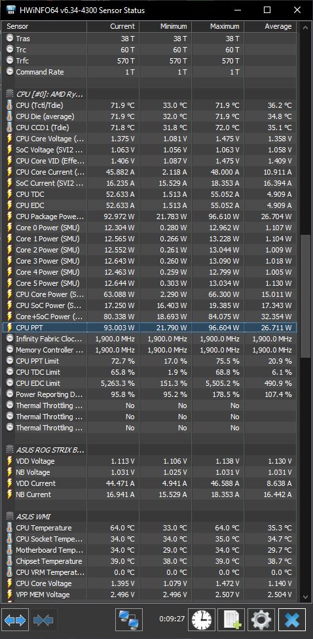313x639 pixels.
Task: Click the ASUS WMI group chip icon
Action: coord(10,517)
